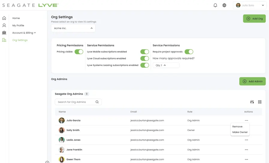Click the Org Settings building icon
The width and height of the screenshot is (269, 163).
(x=4, y=40)
